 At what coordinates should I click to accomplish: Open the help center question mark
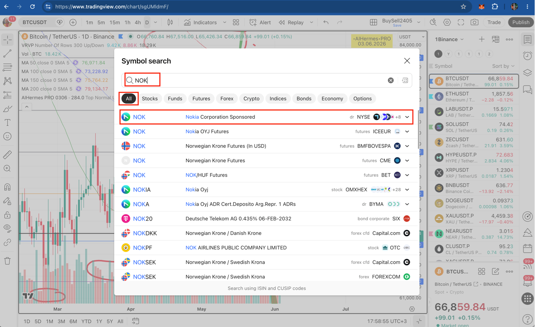pos(527,319)
